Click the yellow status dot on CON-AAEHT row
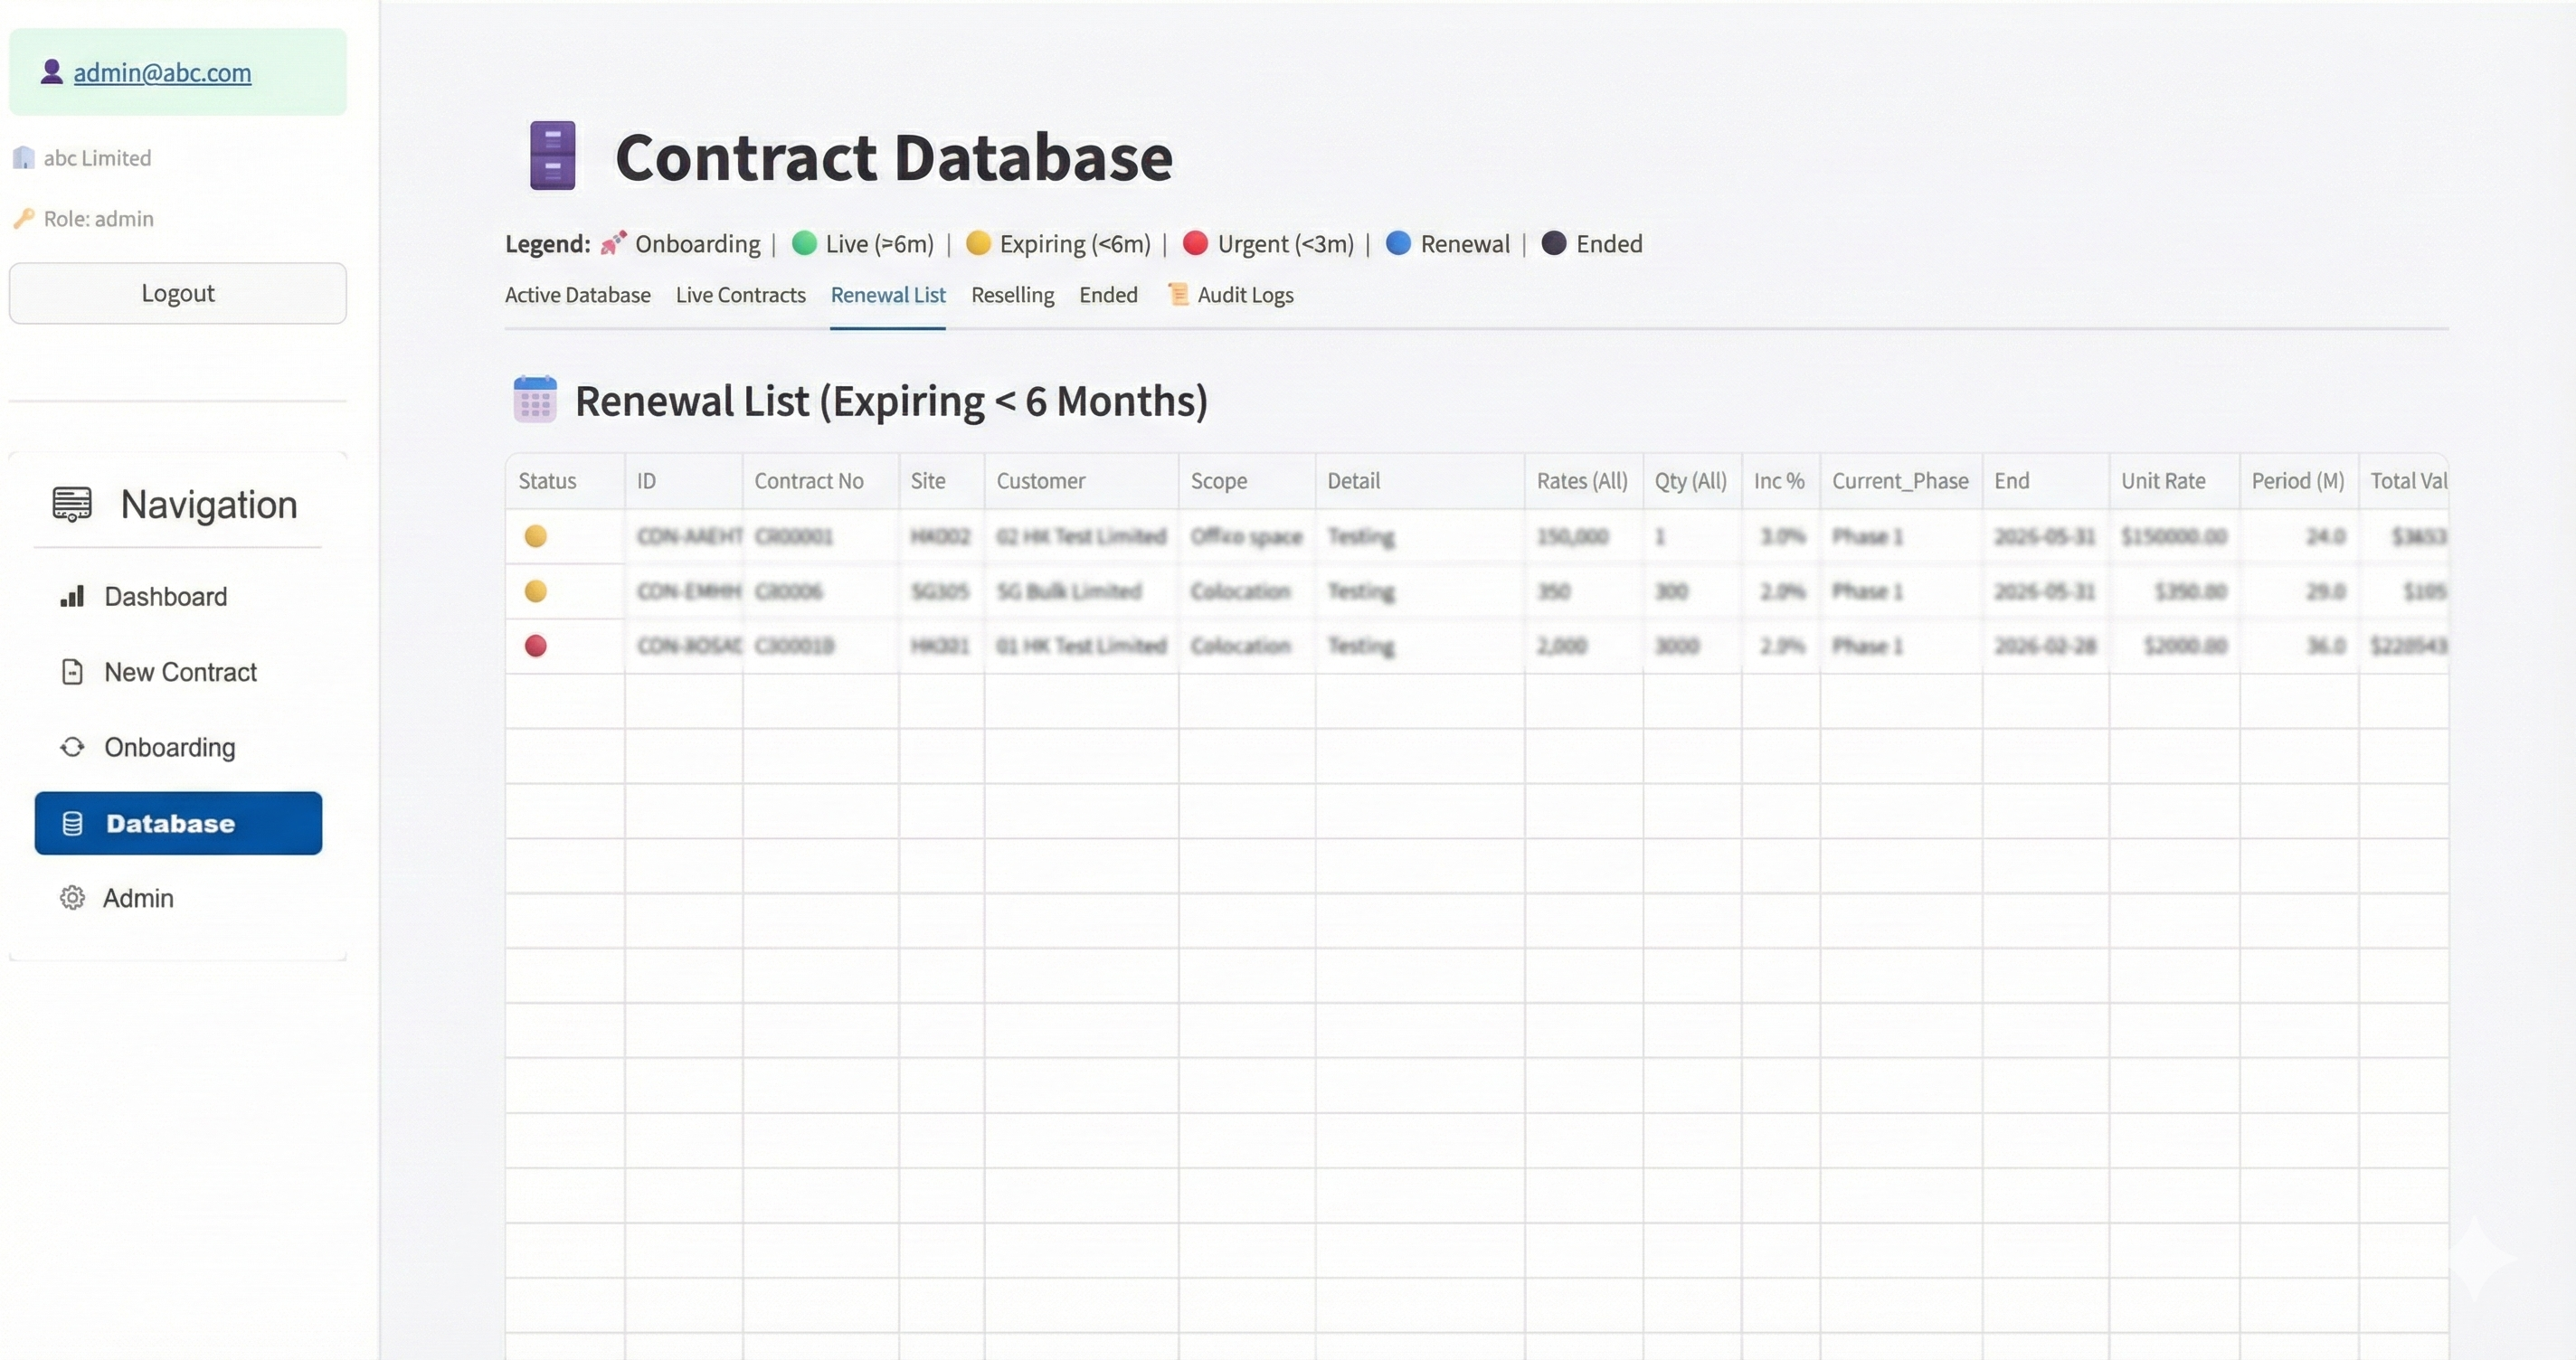The height and width of the screenshot is (1360, 2576). tap(536, 536)
